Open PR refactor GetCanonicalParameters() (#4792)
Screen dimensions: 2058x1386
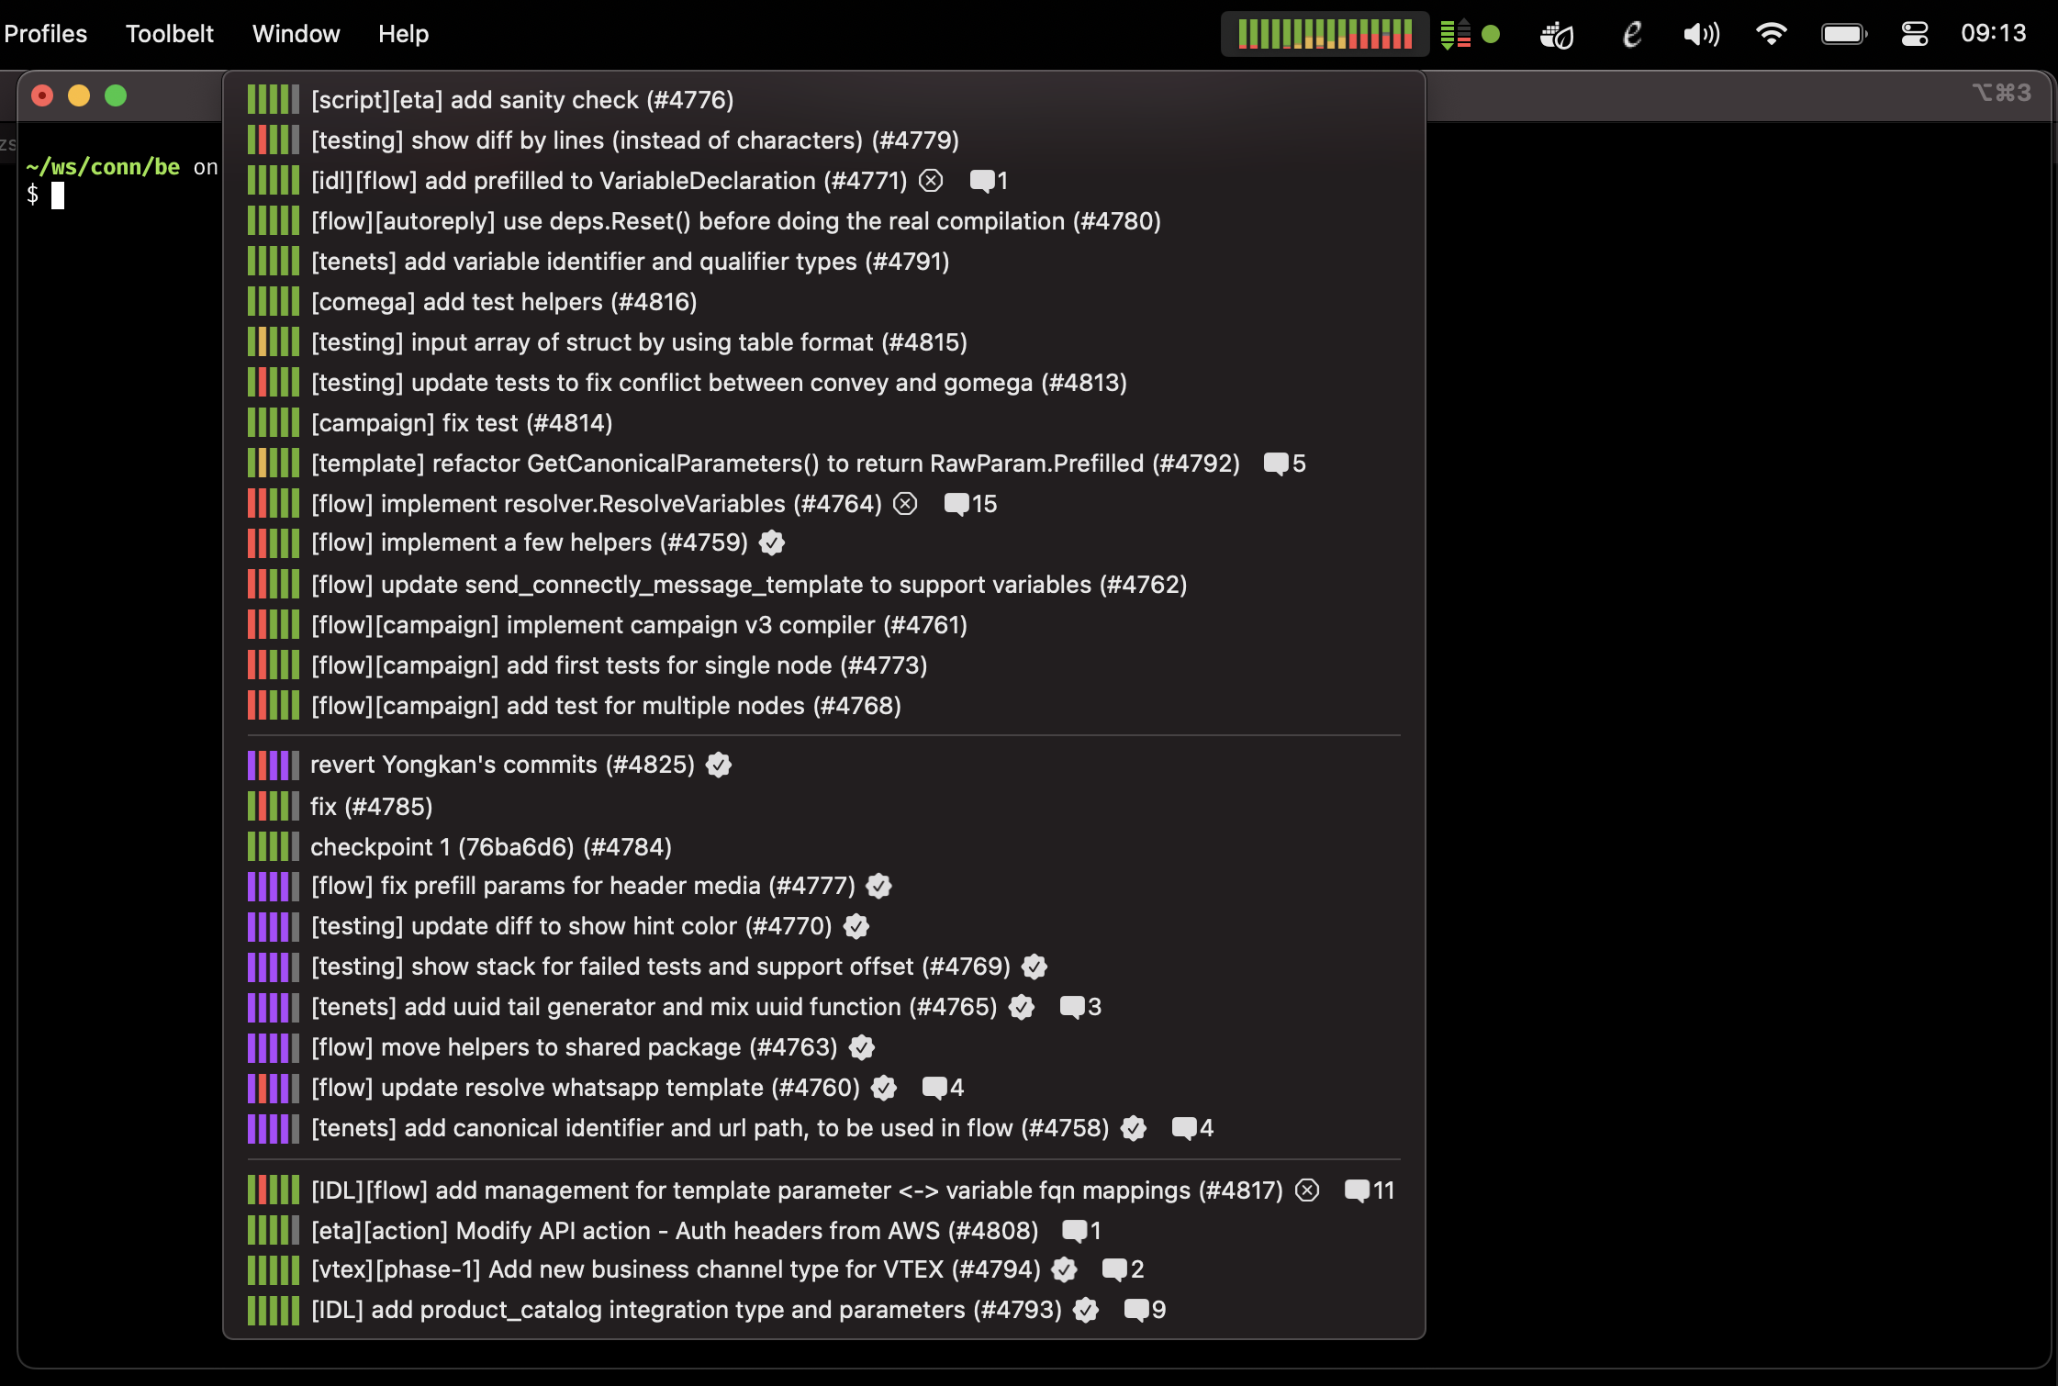click(823, 463)
